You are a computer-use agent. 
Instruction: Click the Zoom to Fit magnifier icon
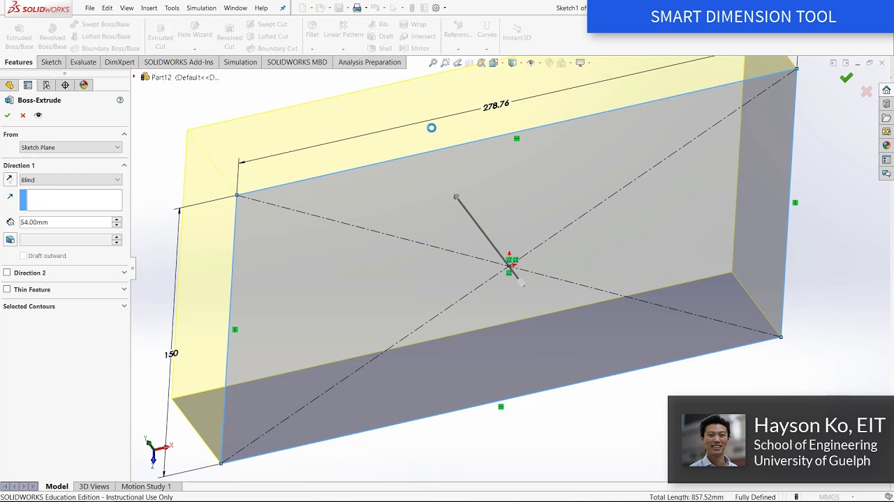[x=433, y=63]
